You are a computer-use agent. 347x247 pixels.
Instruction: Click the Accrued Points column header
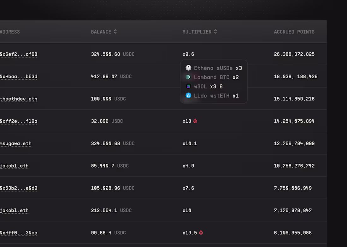click(x=294, y=32)
